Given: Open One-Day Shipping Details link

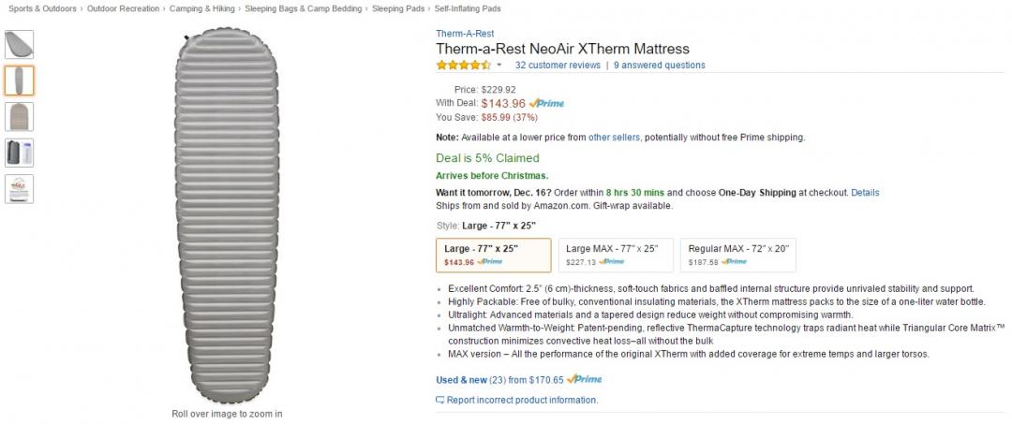Looking at the screenshot, I should click(x=865, y=193).
